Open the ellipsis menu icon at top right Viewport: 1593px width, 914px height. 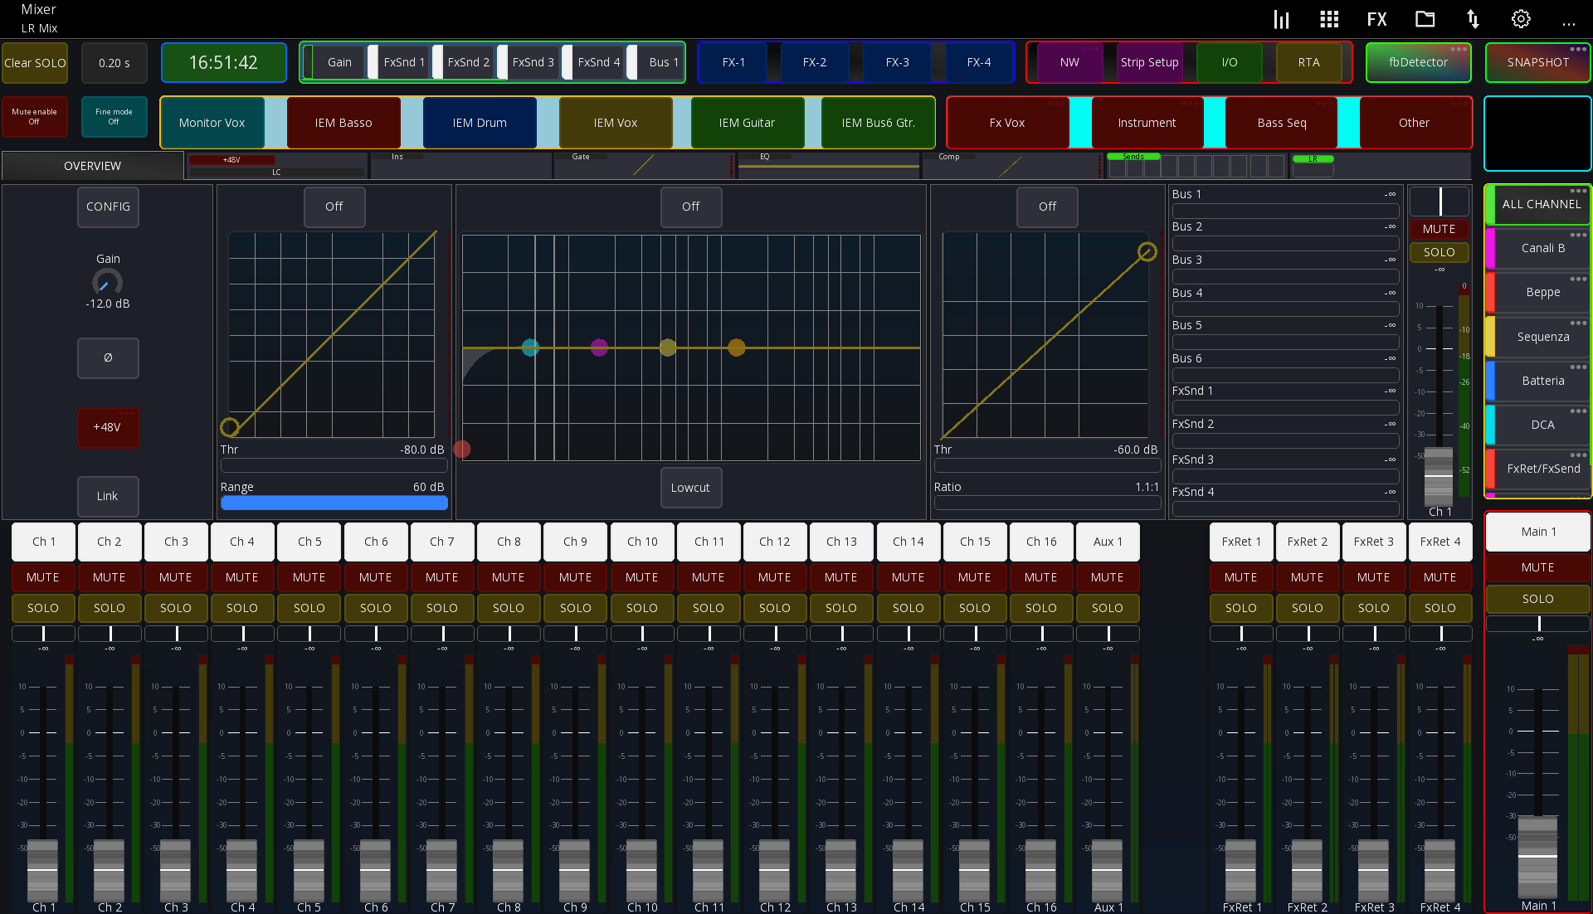[1569, 23]
